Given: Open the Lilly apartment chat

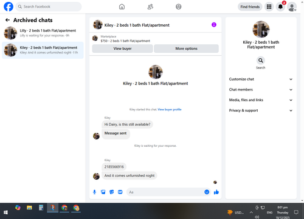Looking at the screenshot, I should point(43,33).
